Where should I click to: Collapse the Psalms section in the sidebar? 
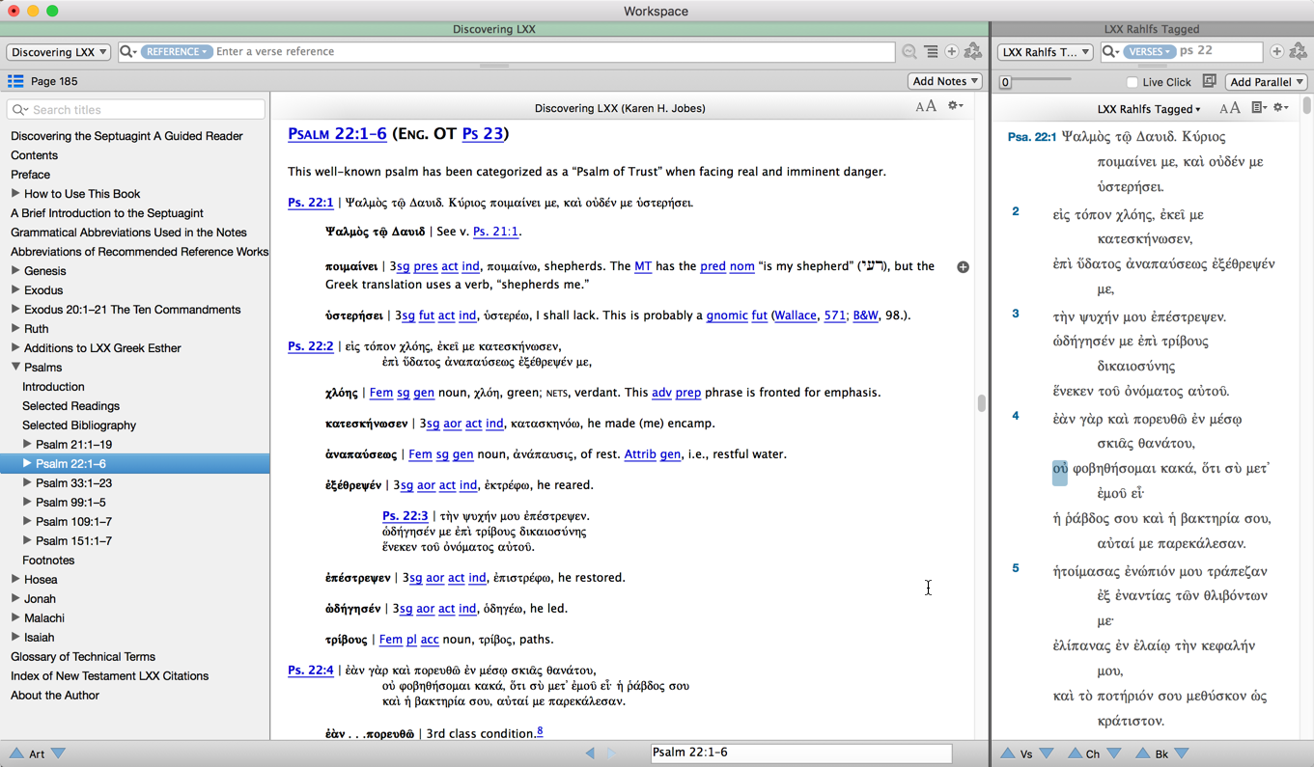pyautogui.click(x=15, y=368)
